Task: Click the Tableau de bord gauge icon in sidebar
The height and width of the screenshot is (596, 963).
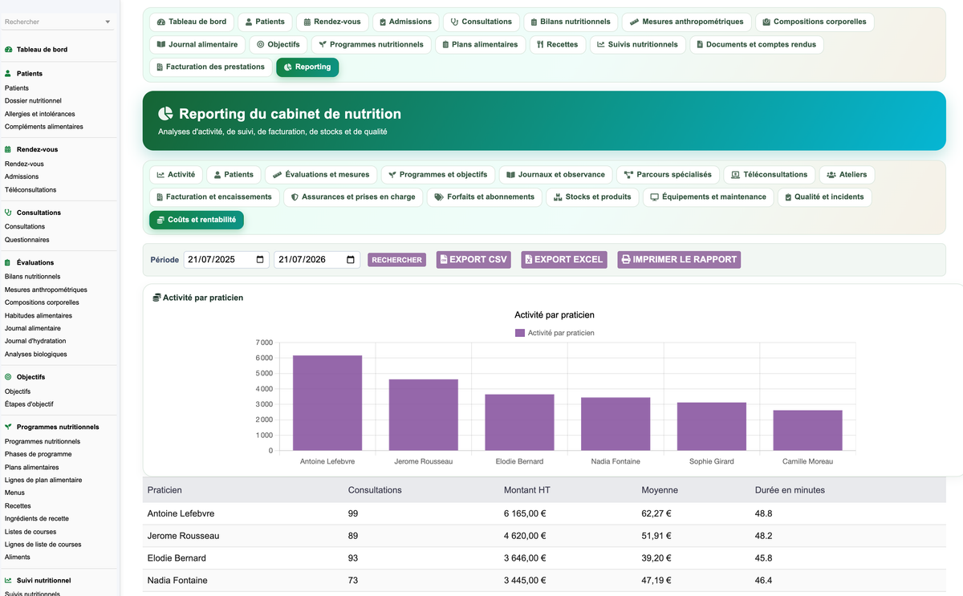Action: click(x=9, y=50)
